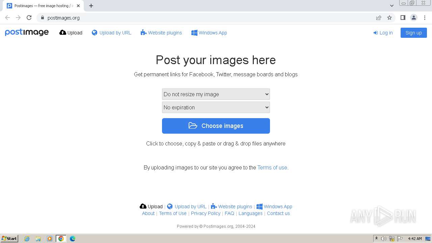Open Upload by URL in header

(111, 33)
